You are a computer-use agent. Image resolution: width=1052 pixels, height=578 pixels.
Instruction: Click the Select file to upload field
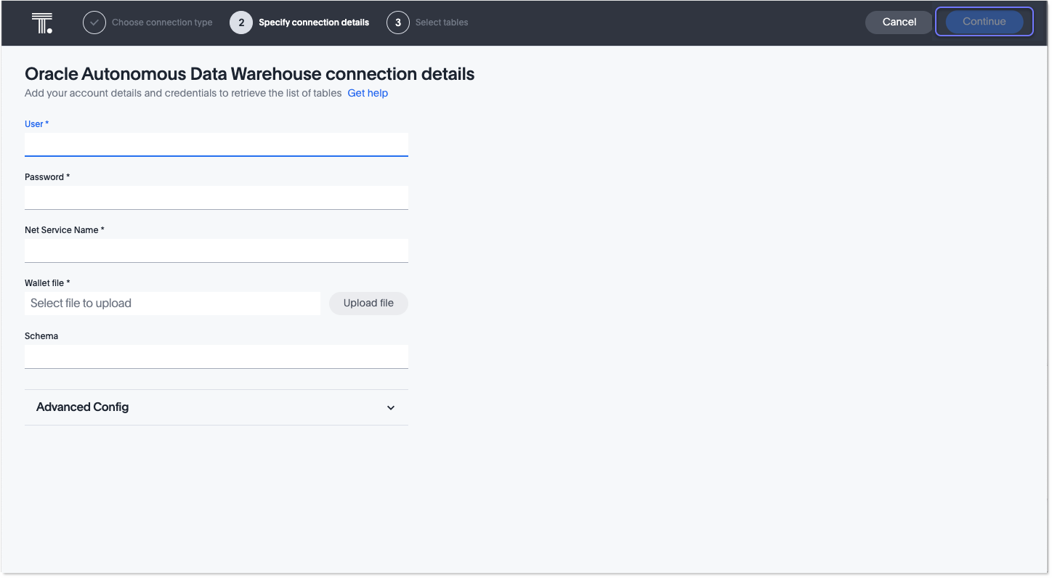click(172, 304)
